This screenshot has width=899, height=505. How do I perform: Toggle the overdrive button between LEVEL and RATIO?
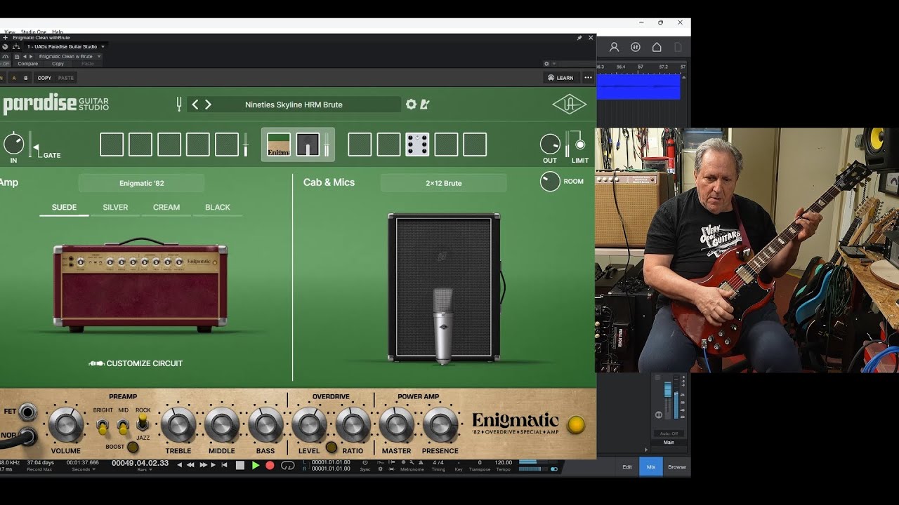point(331,447)
